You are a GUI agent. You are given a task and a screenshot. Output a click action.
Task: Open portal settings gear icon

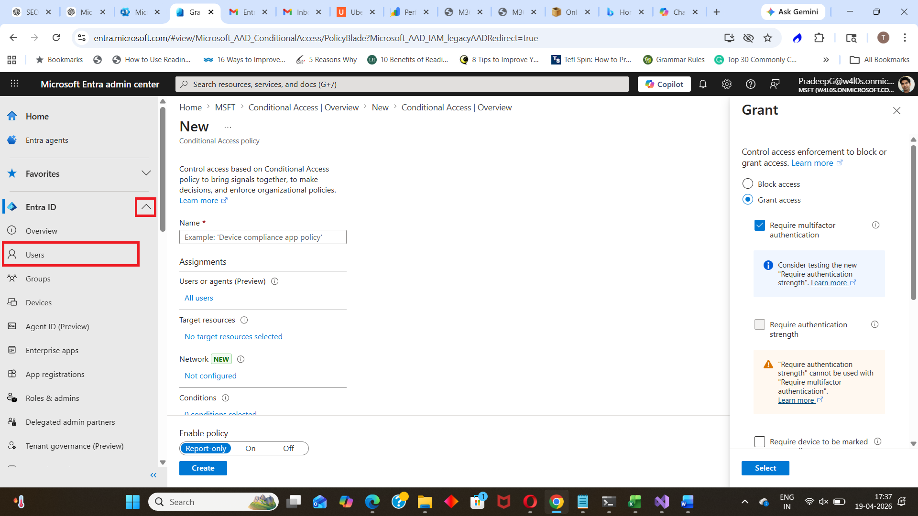726,84
